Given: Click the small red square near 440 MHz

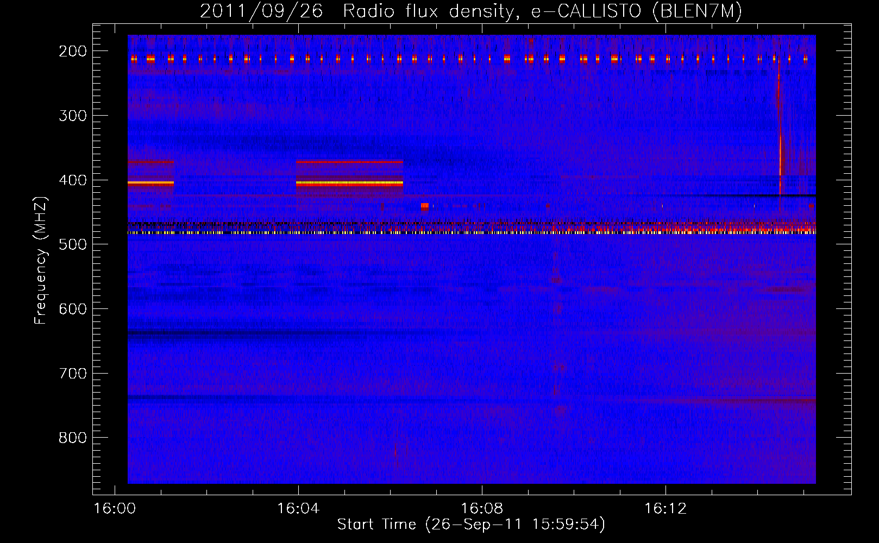Looking at the screenshot, I should point(425,206).
